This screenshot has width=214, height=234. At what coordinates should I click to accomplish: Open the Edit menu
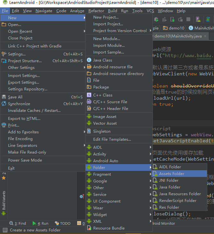(x=15, y=11)
